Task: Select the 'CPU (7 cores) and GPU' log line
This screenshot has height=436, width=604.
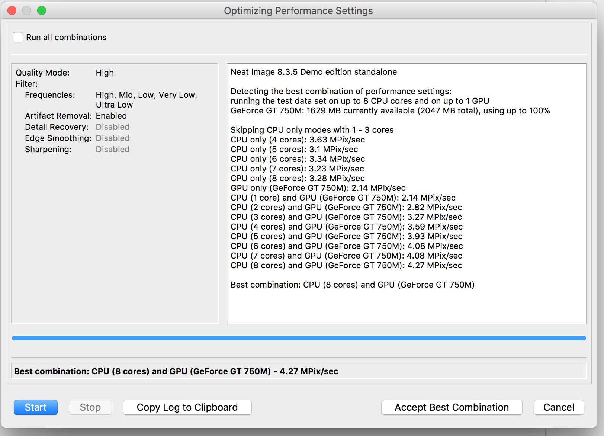Action: tap(346, 256)
